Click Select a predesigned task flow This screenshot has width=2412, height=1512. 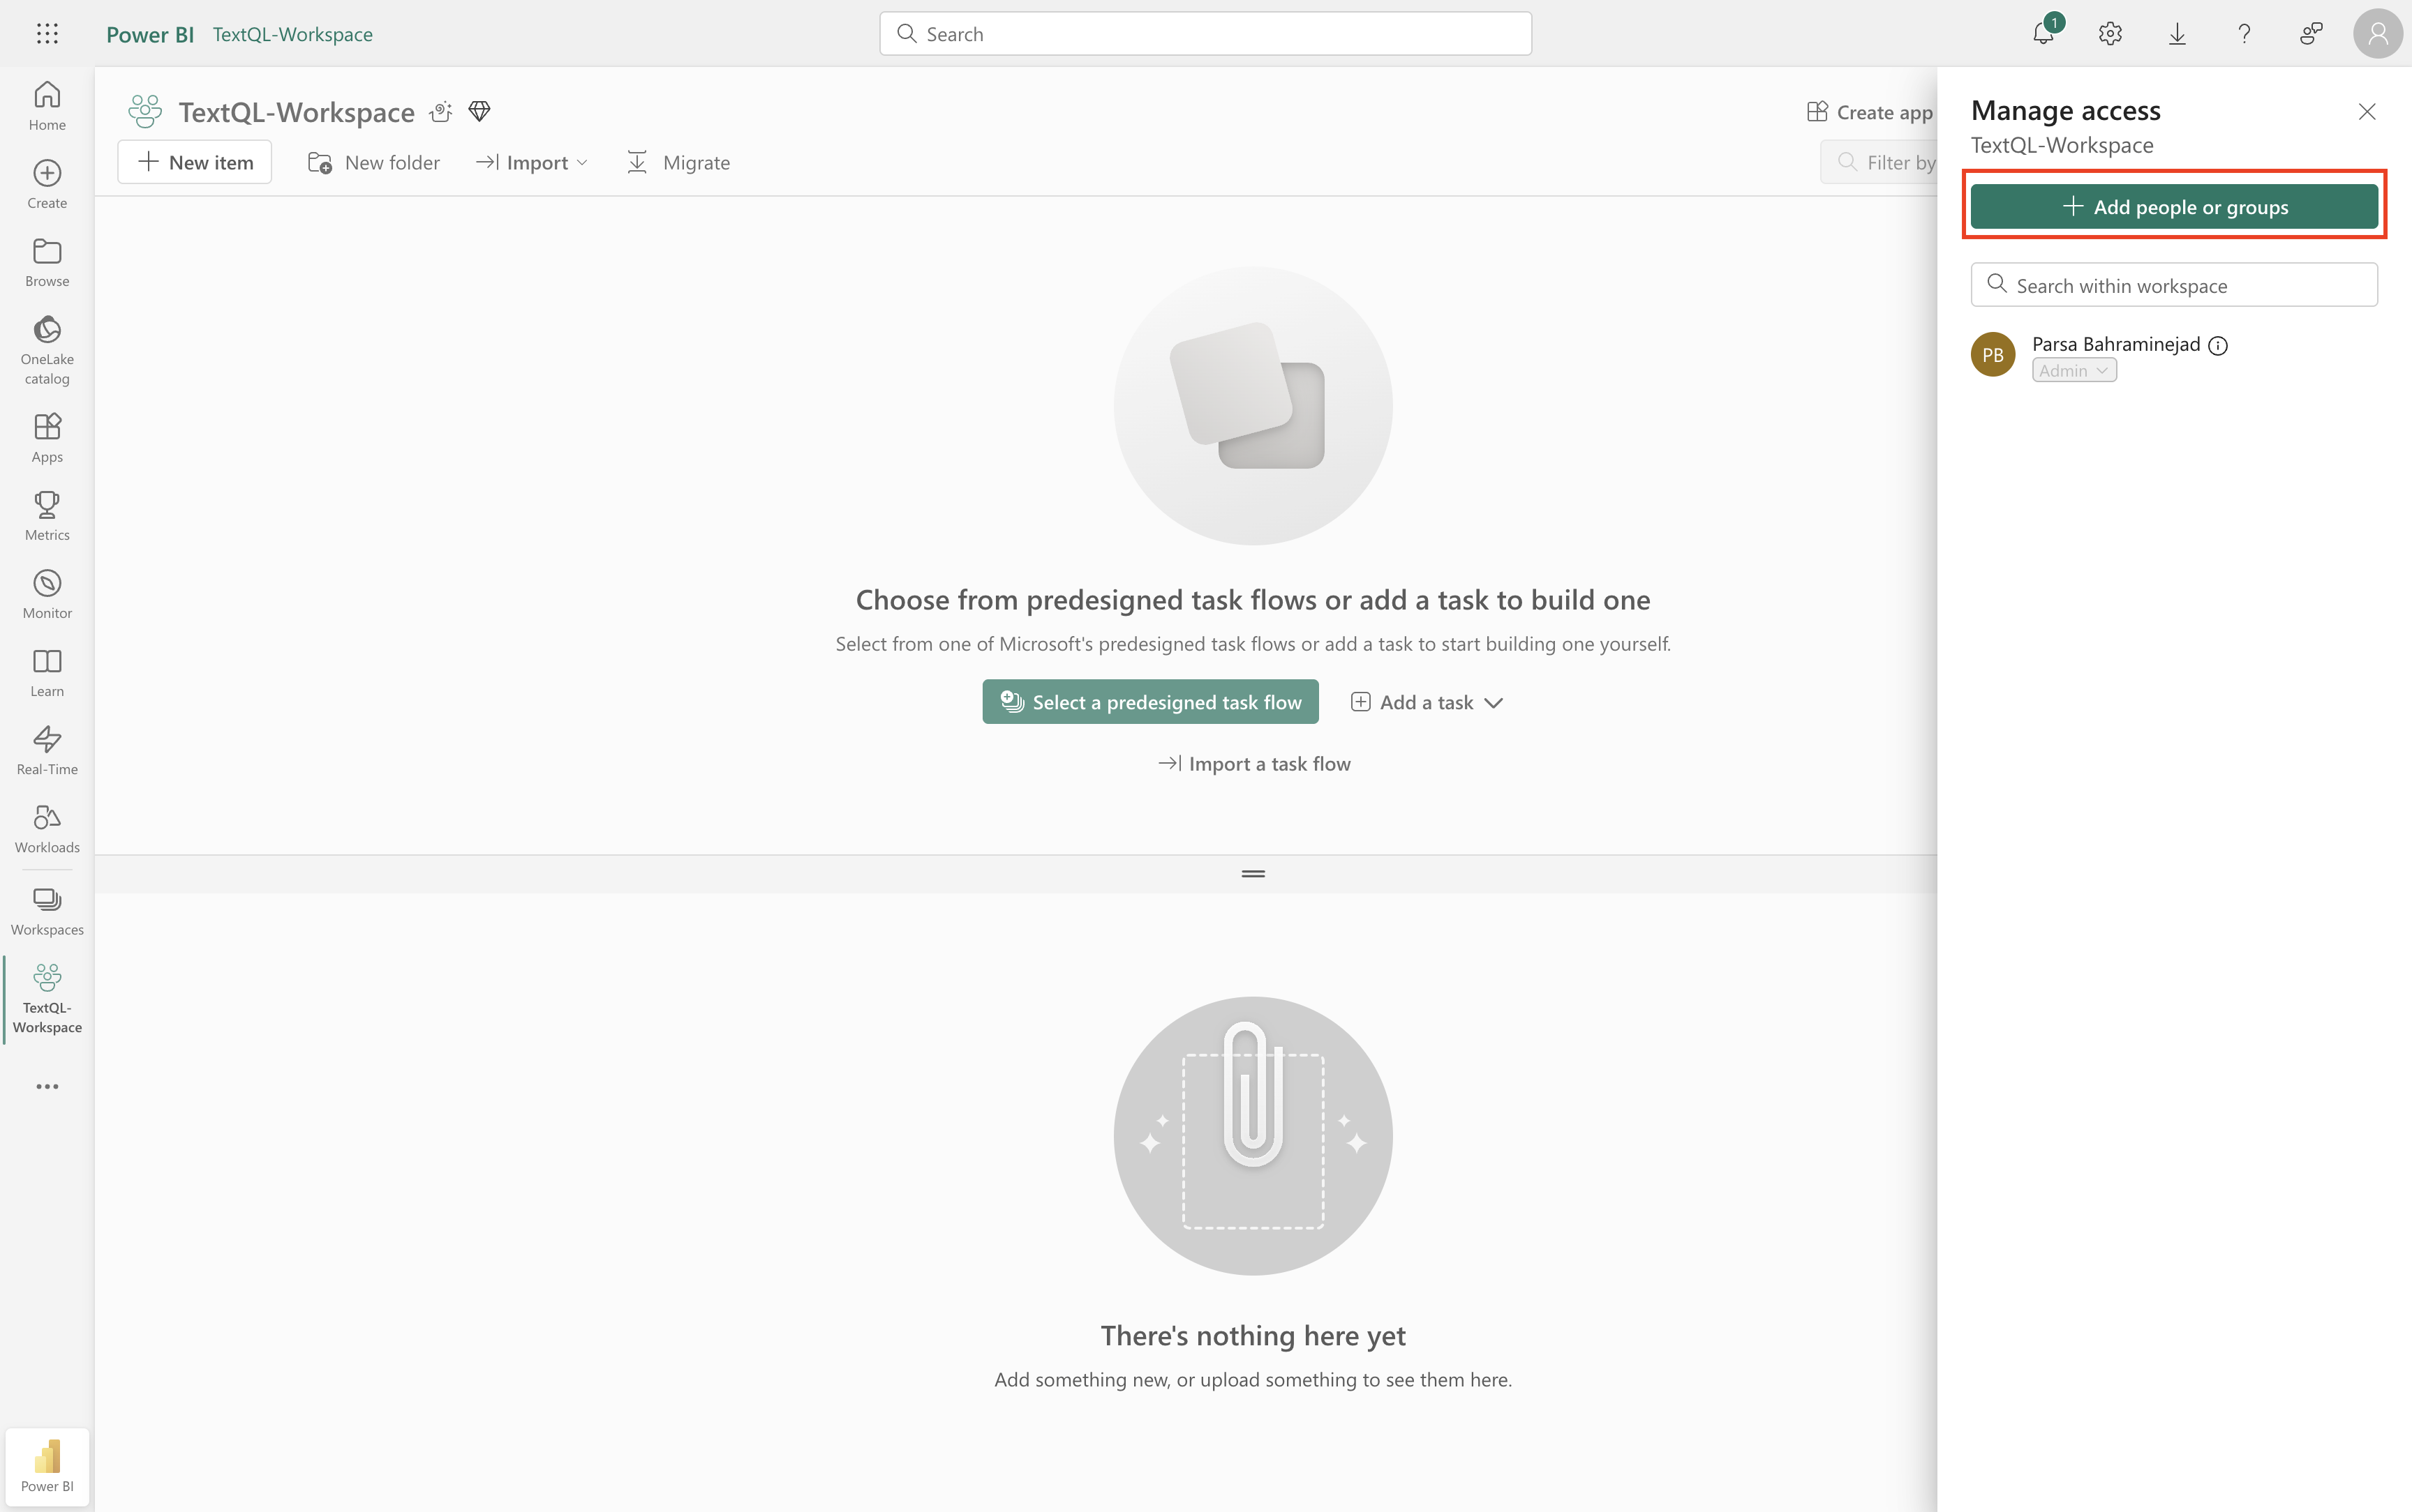click(1150, 702)
